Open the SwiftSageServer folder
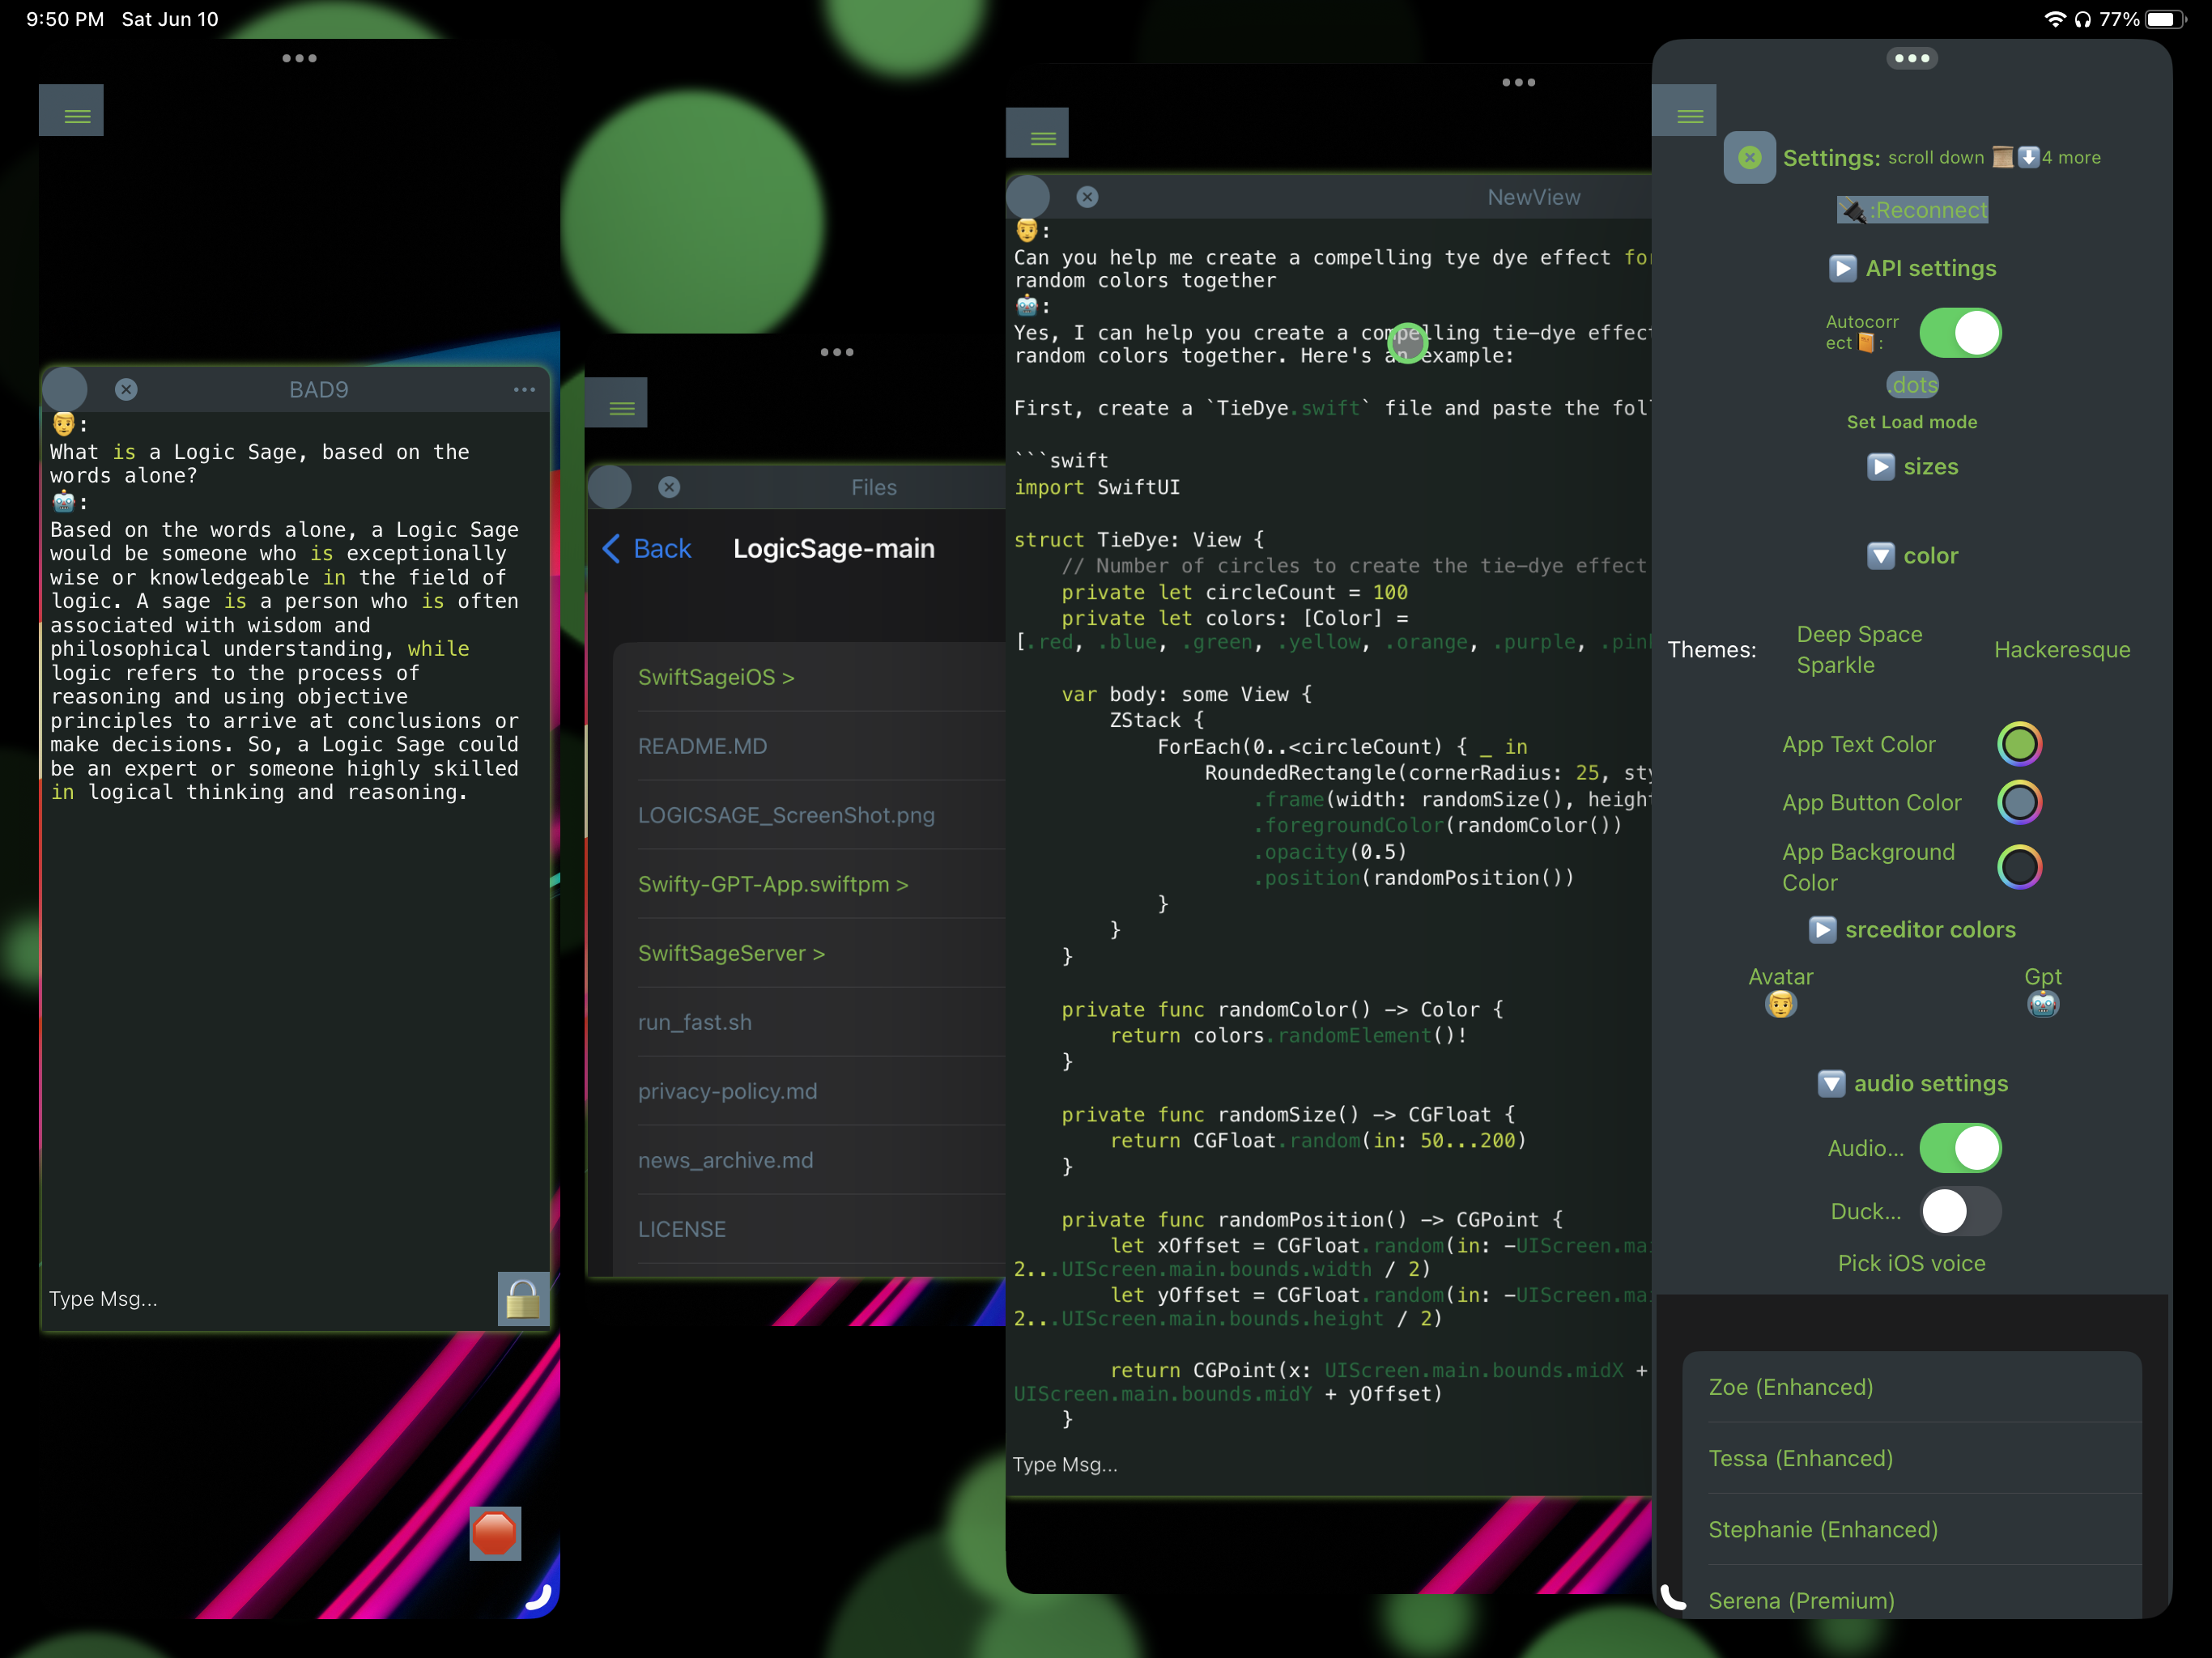The height and width of the screenshot is (1658, 2212). [731, 953]
